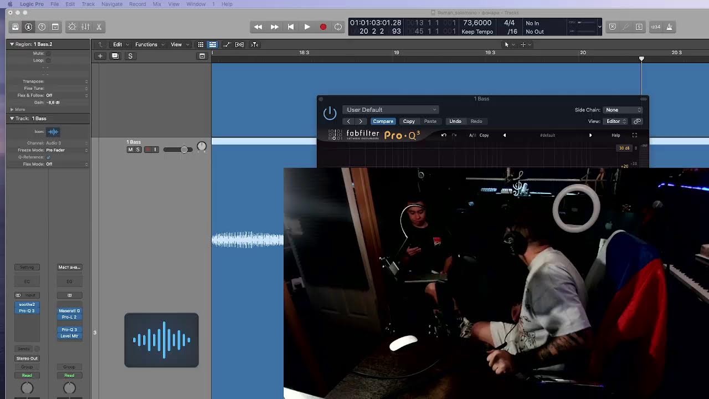This screenshot has height=399, width=709.
Task: Click the tuner icon in control bar
Action: click(x=625, y=27)
